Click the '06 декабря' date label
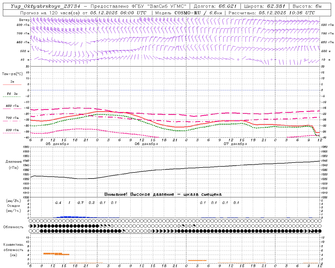The height and width of the screenshot is (268, 335). point(146,144)
